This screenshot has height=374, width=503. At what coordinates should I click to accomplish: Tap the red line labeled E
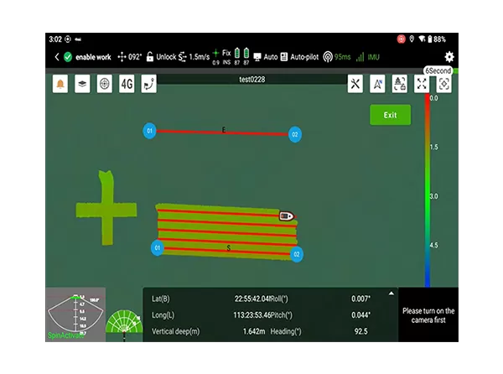click(222, 132)
